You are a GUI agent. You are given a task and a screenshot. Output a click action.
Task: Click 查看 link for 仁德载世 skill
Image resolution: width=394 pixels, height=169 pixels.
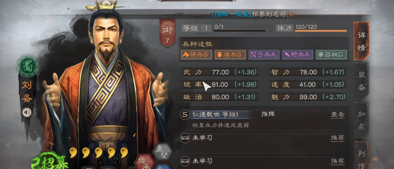point(337,115)
